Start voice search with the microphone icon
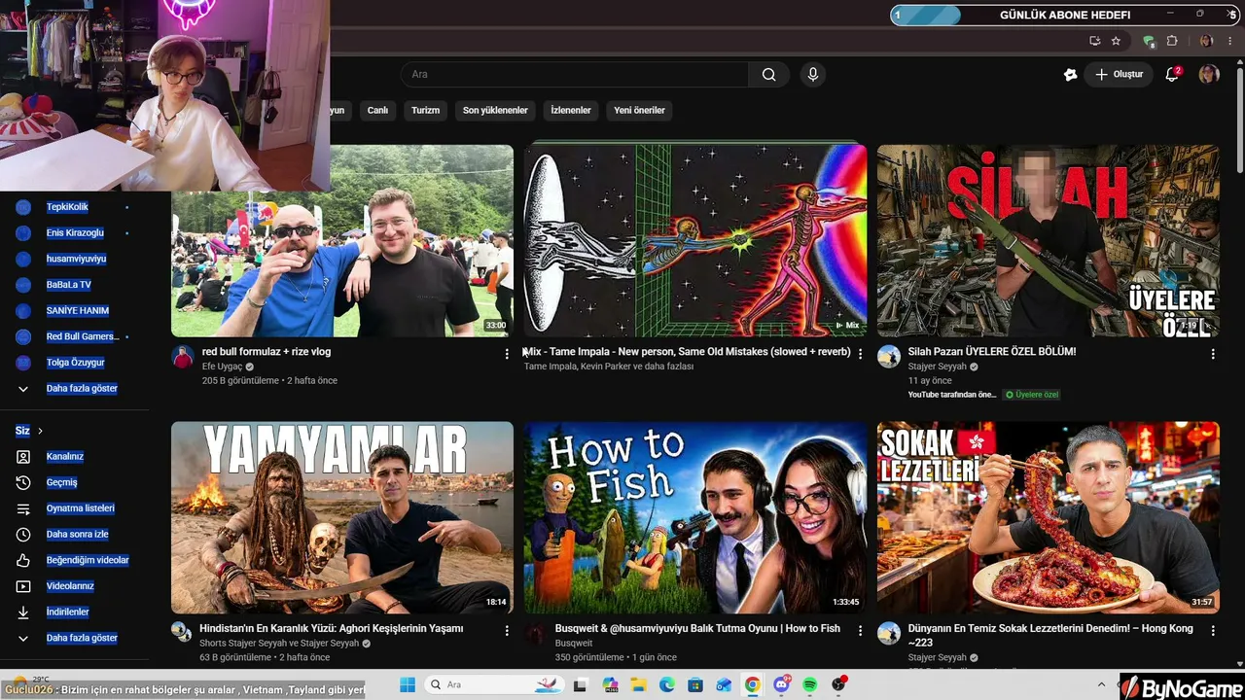 click(x=813, y=75)
